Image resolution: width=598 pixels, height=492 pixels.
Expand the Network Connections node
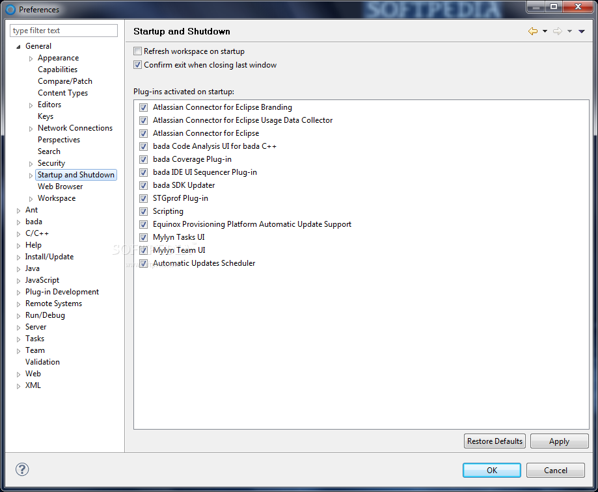click(31, 129)
